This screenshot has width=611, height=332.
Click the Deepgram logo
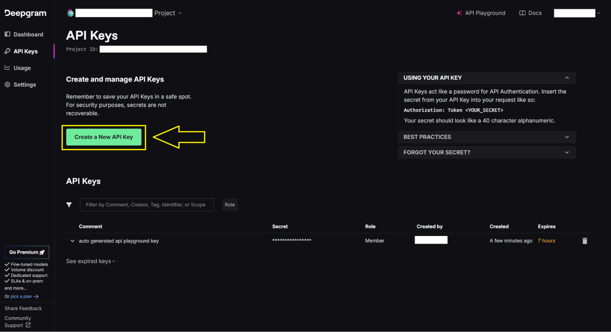[25, 13]
